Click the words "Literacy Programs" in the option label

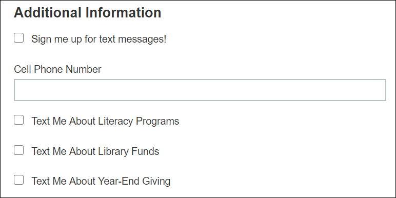click(138, 122)
